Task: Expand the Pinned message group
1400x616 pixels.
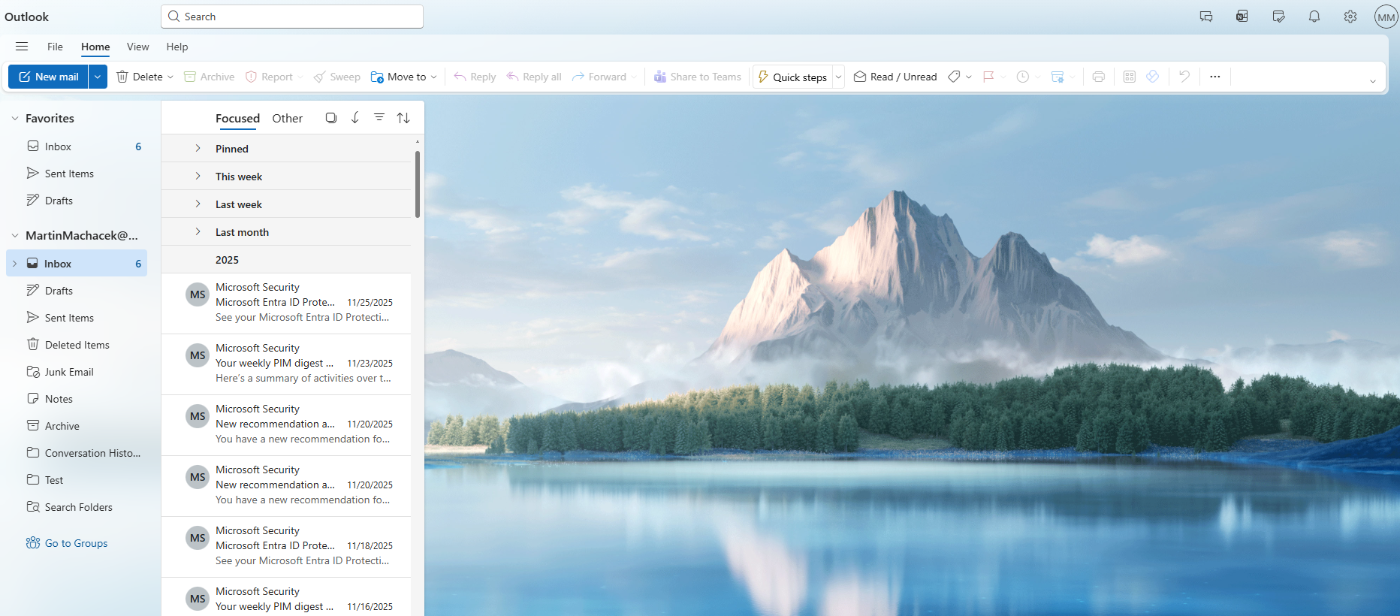Action: 198,149
